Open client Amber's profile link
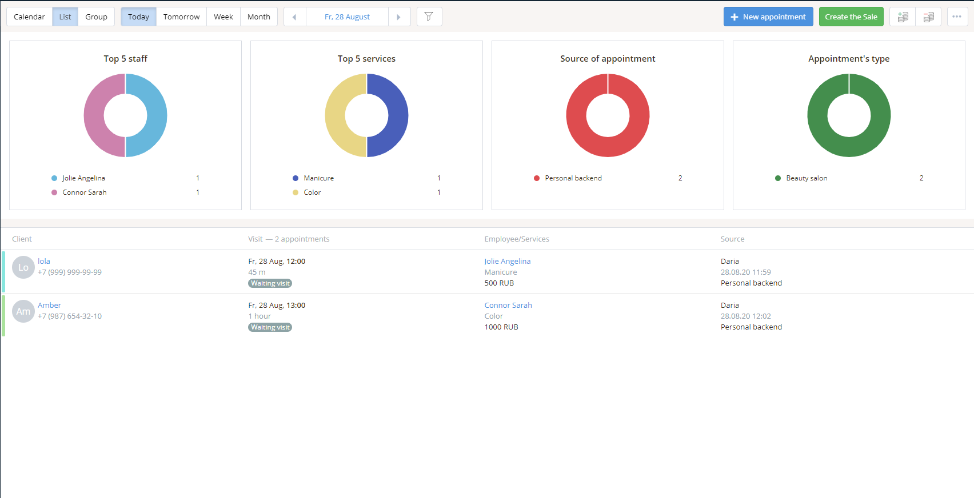Screen dimensions: 974x498 pos(49,305)
